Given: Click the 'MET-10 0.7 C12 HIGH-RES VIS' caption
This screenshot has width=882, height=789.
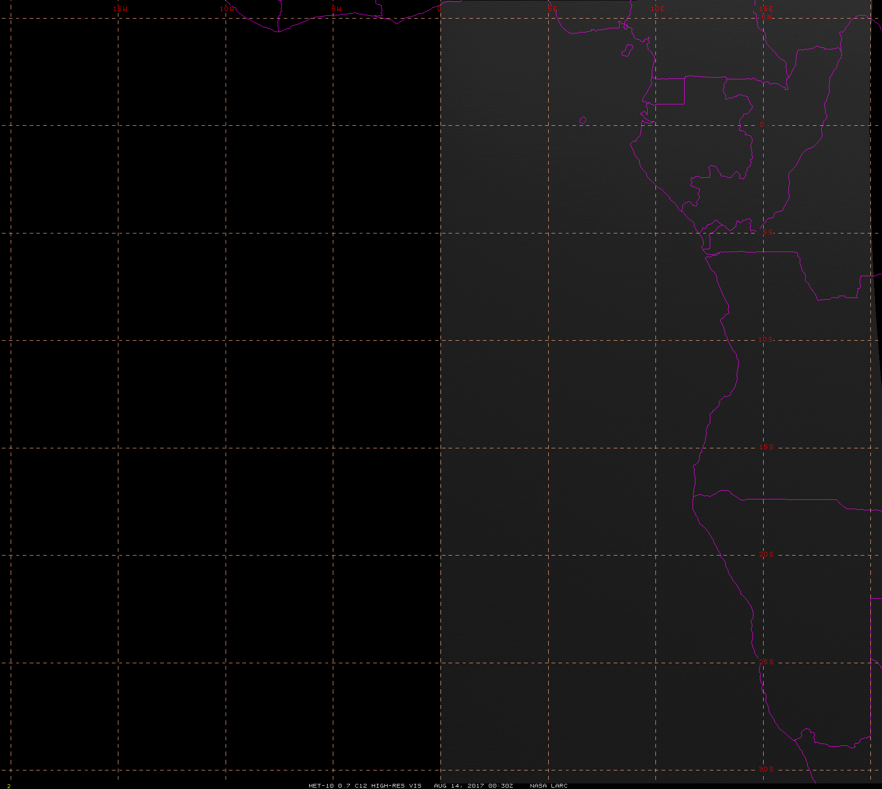Looking at the screenshot, I should click(365, 785).
